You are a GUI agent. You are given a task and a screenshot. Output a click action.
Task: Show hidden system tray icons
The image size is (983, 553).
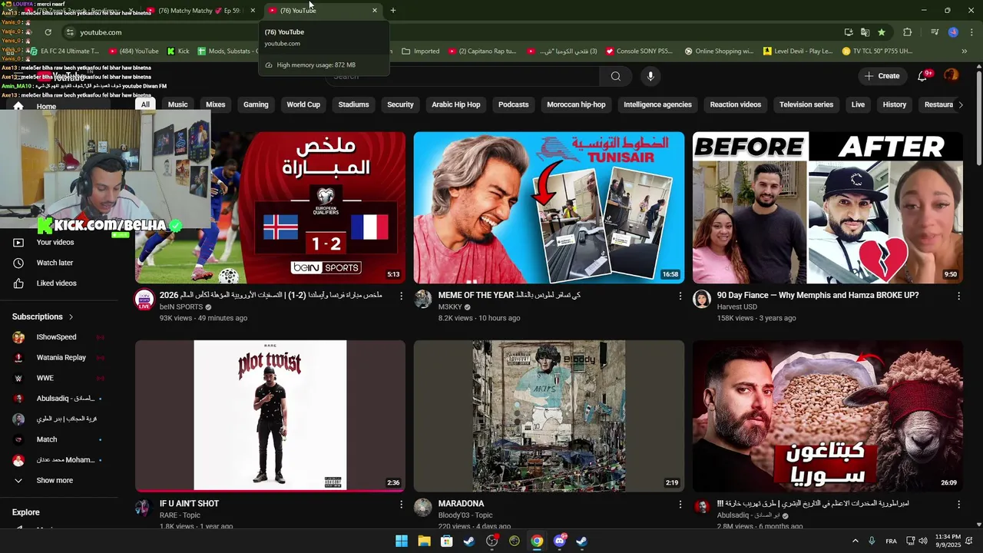856,541
